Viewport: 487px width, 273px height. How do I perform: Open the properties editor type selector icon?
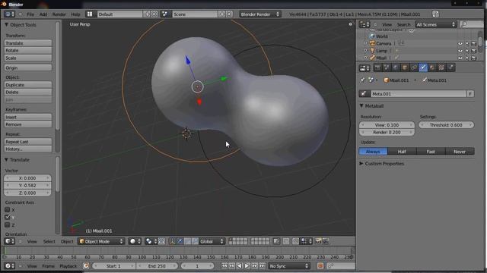coord(364,67)
